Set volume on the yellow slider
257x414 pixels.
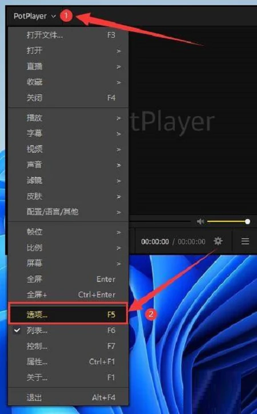[x=228, y=221]
